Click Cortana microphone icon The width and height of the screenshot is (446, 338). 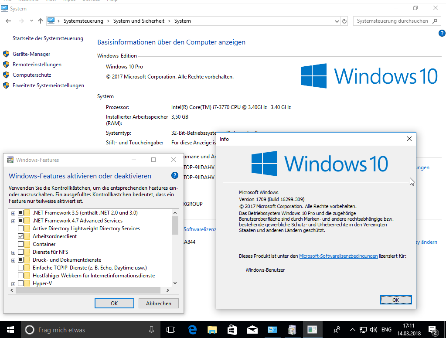pos(151,330)
